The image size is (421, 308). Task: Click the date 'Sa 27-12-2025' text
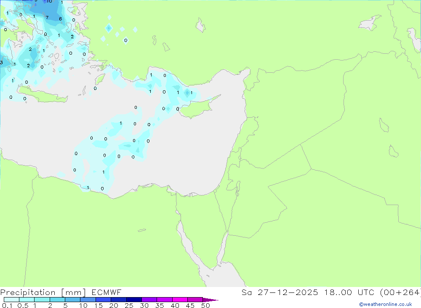[x=280, y=292]
